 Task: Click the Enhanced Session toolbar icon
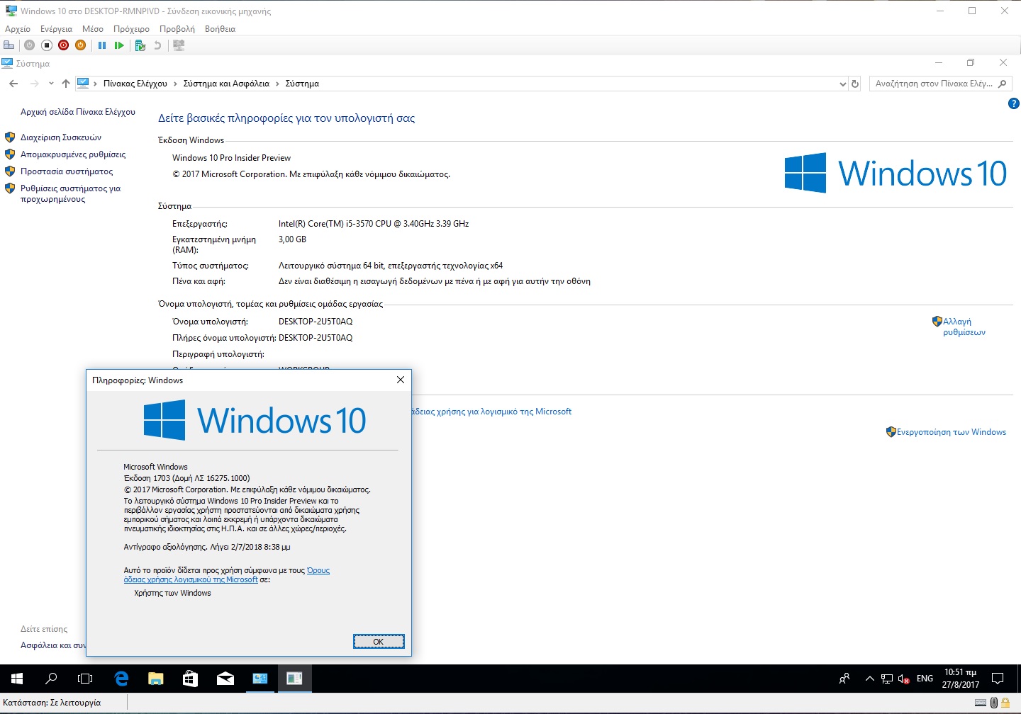coord(179,45)
